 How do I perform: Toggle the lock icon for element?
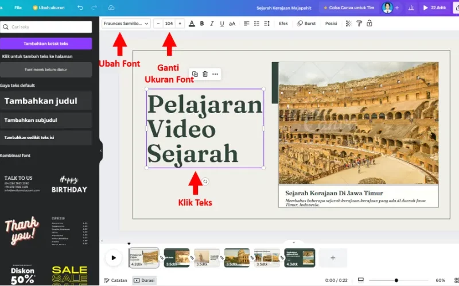click(x=369, y=24)
